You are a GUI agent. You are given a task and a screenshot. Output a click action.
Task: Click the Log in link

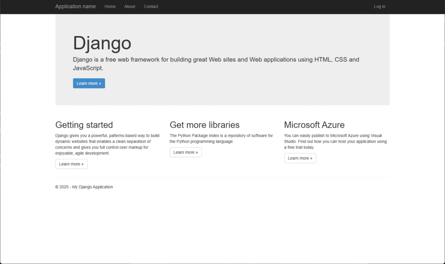pyautogui.click(x=379, y=7)
